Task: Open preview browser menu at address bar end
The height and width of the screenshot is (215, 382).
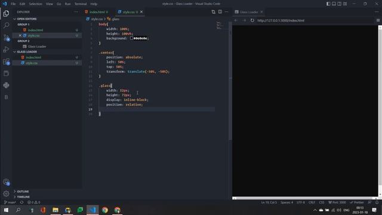Action: 378,20
